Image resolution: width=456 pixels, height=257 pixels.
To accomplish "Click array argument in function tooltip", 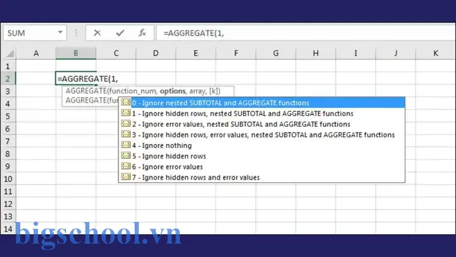I will coord(198,91).
